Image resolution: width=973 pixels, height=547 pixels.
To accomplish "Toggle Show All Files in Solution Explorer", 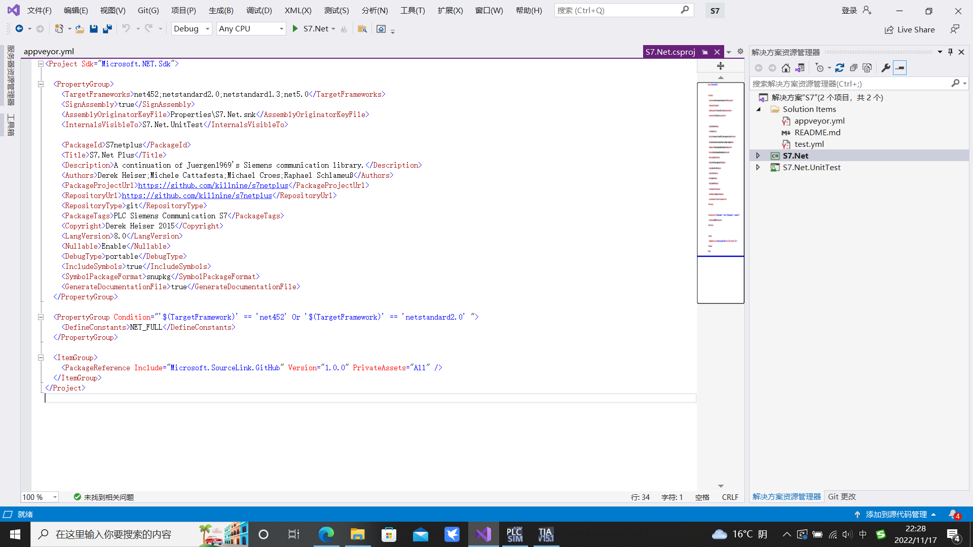I will tap(867, 67).
